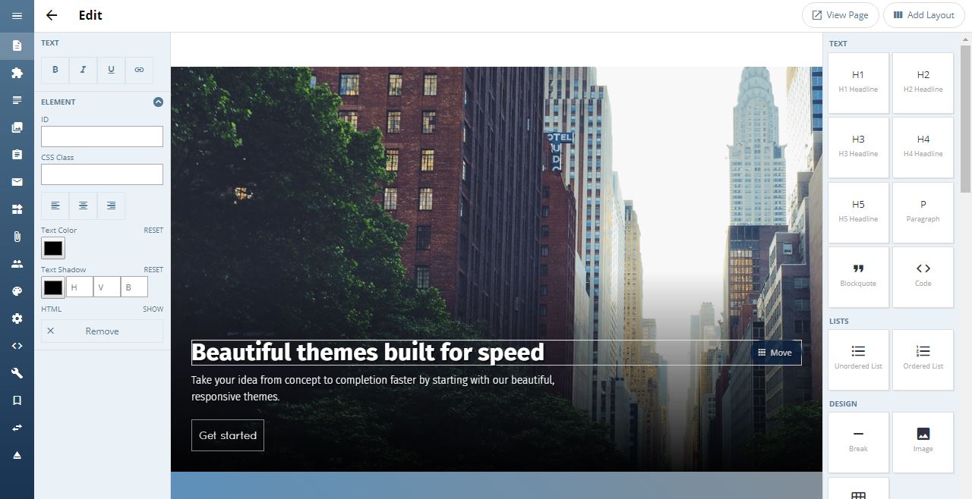972x499 pixels.
Task: Click the CSS Class input field
Action: click(x=102, y=174)
